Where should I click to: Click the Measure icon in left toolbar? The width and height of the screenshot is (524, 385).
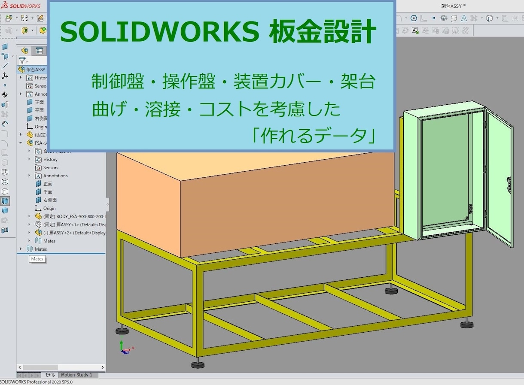pyautogui.click(x=5, y=124)
